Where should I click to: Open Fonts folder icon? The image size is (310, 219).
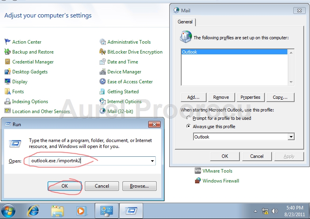tap(7, 91)
